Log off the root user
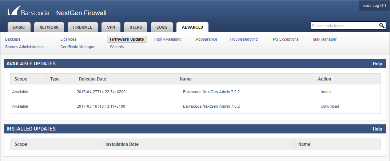 coord(379,5)
